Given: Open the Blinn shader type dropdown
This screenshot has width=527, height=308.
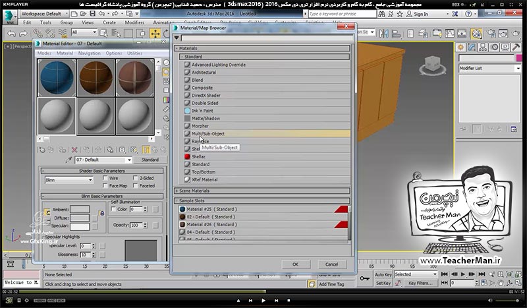Looking at the screenshot, I should (69, 180).
